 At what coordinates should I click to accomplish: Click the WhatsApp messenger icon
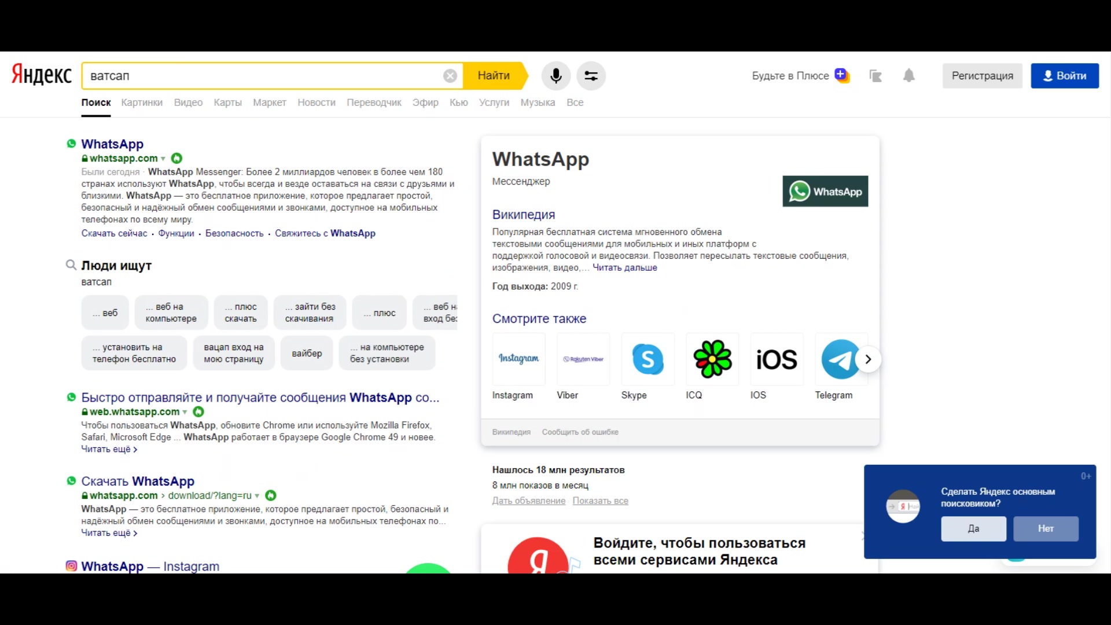826,191
